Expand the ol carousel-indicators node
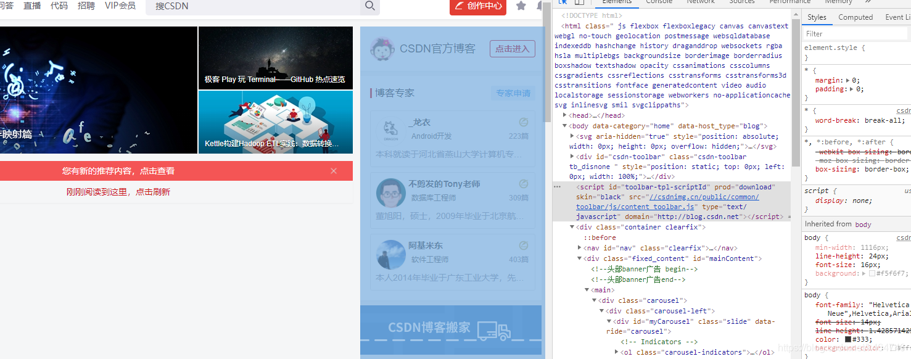 point(617,352)
